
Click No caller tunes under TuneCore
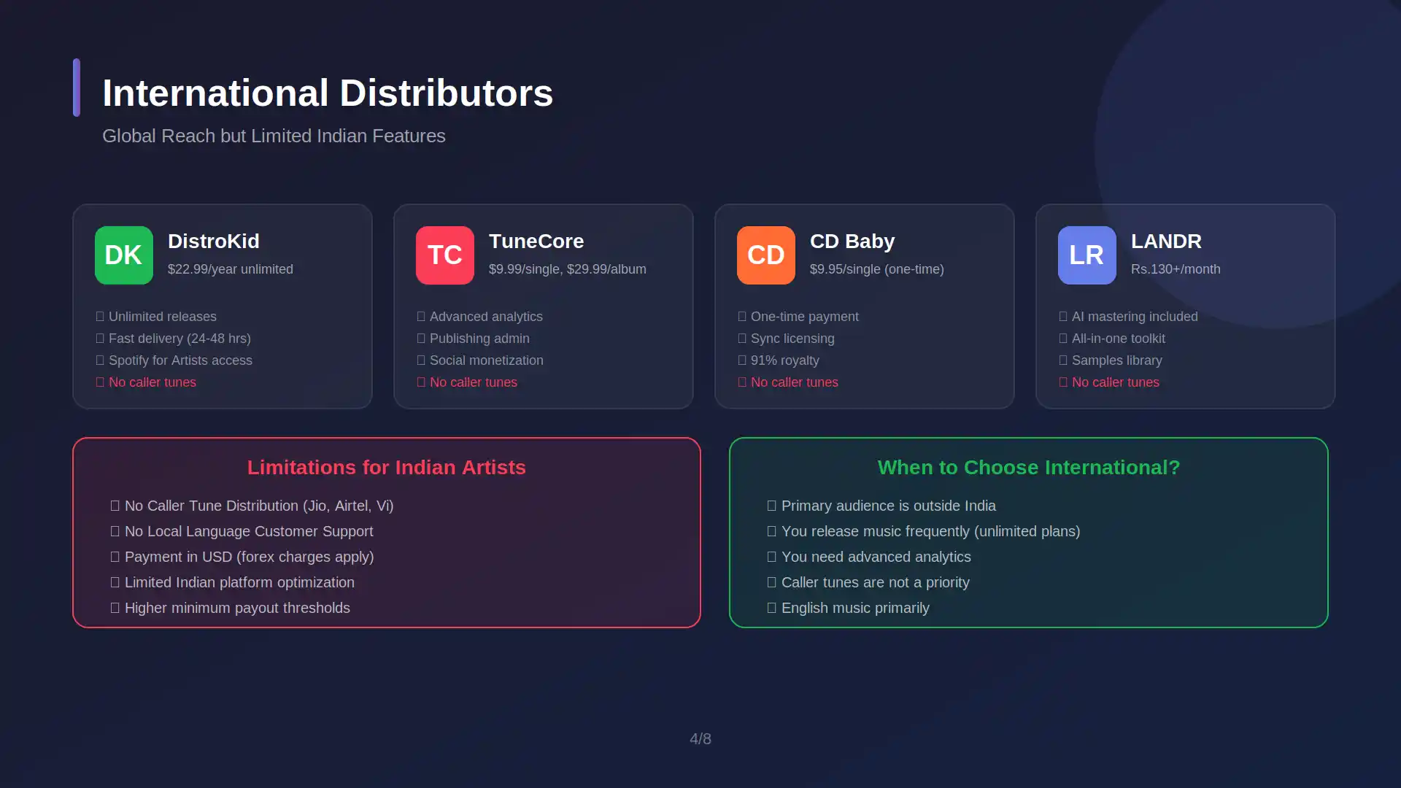[x=467, y=382]
